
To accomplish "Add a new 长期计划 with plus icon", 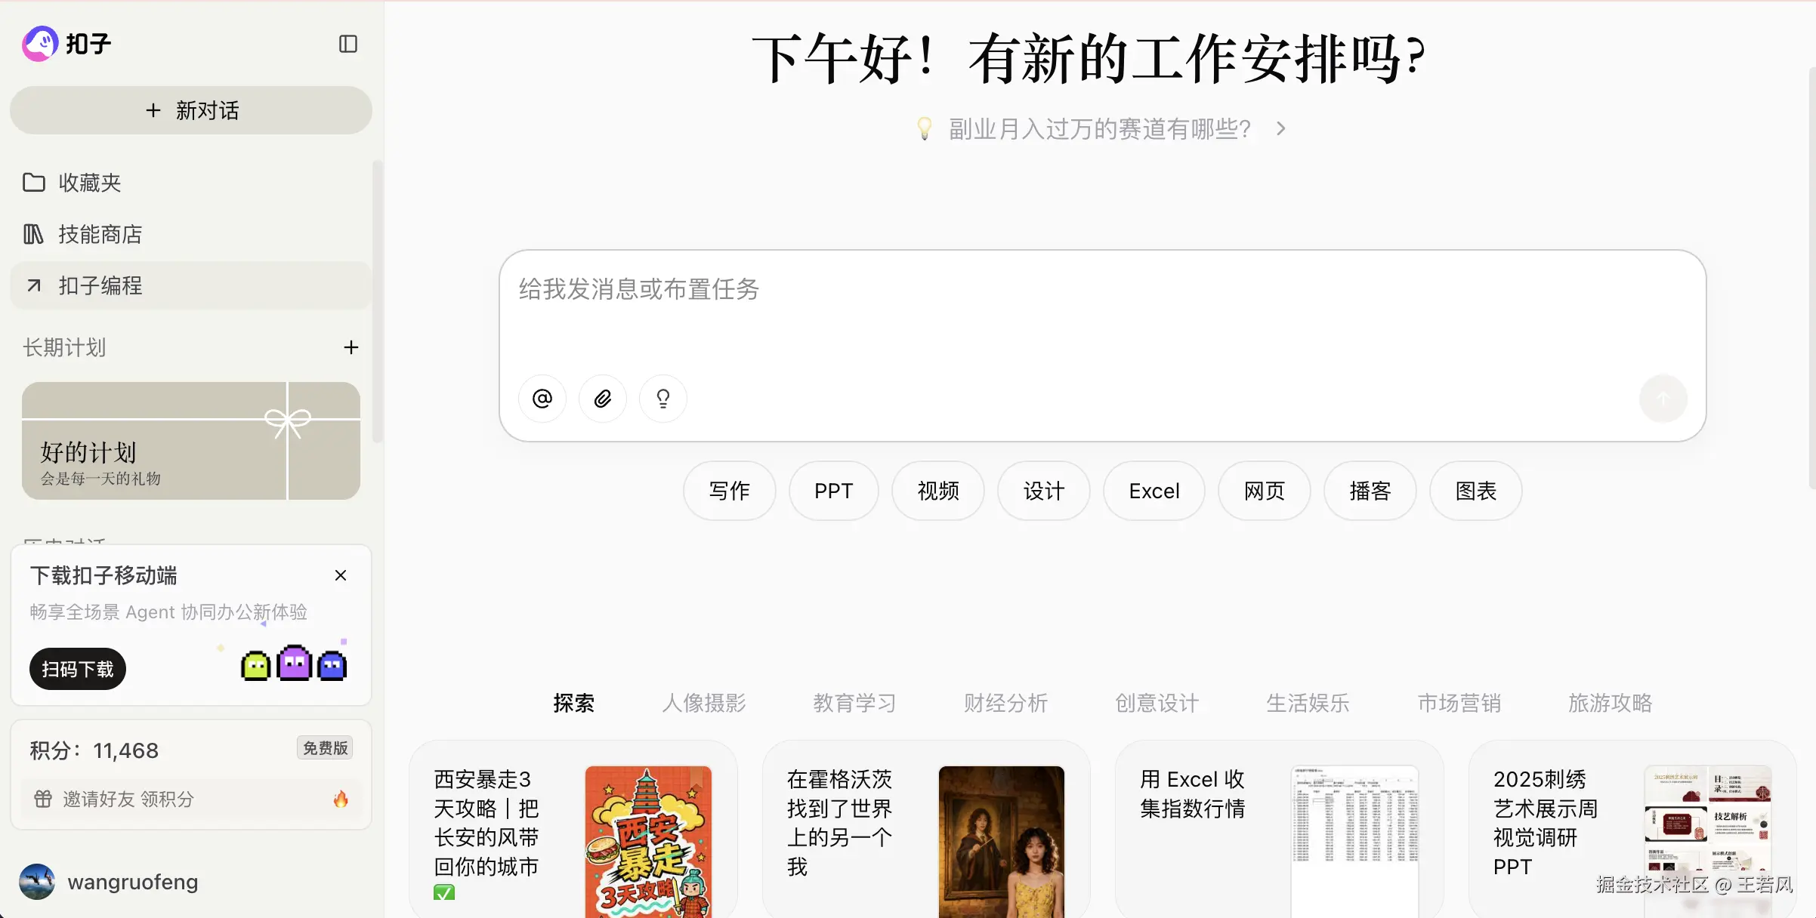I will 351,347.
